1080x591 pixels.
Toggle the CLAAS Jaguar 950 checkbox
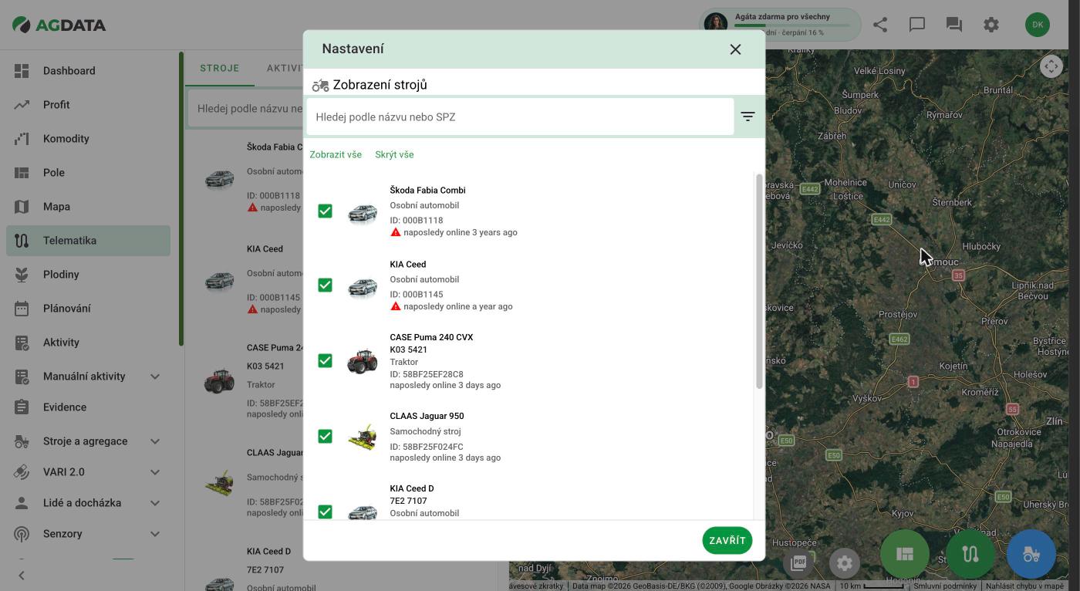click(x=325, y=436)
